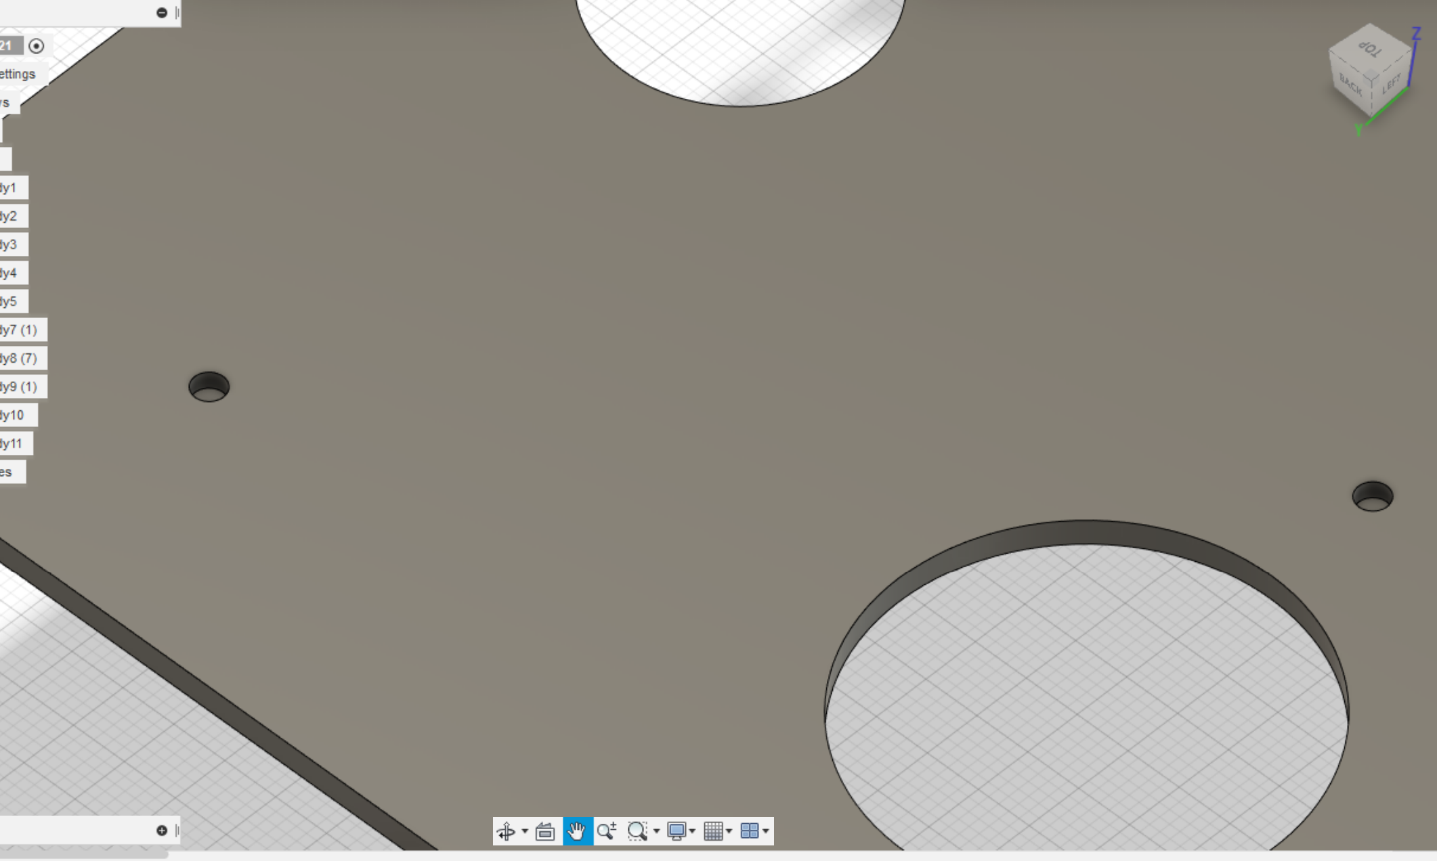Click the Viewports layout icon
The height and width of the screenshot is (861, 1437).
[x=750, y=831]
